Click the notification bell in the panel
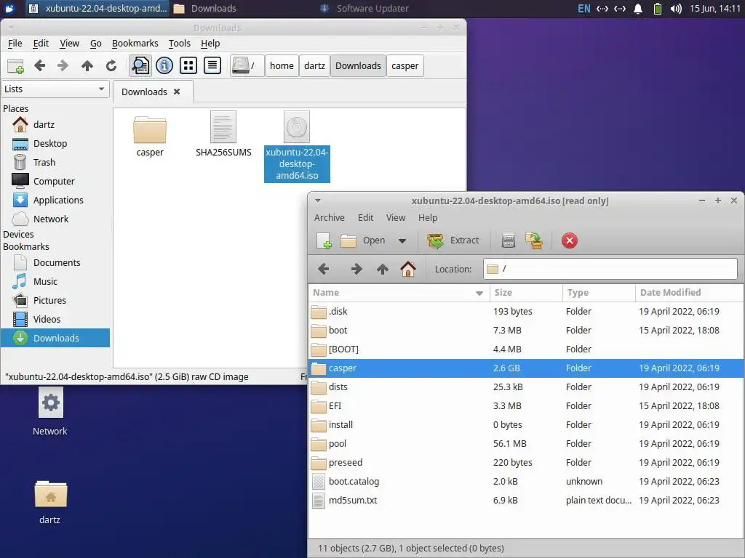Viewport: 745px width, 558px height. [x=638, y=9]
